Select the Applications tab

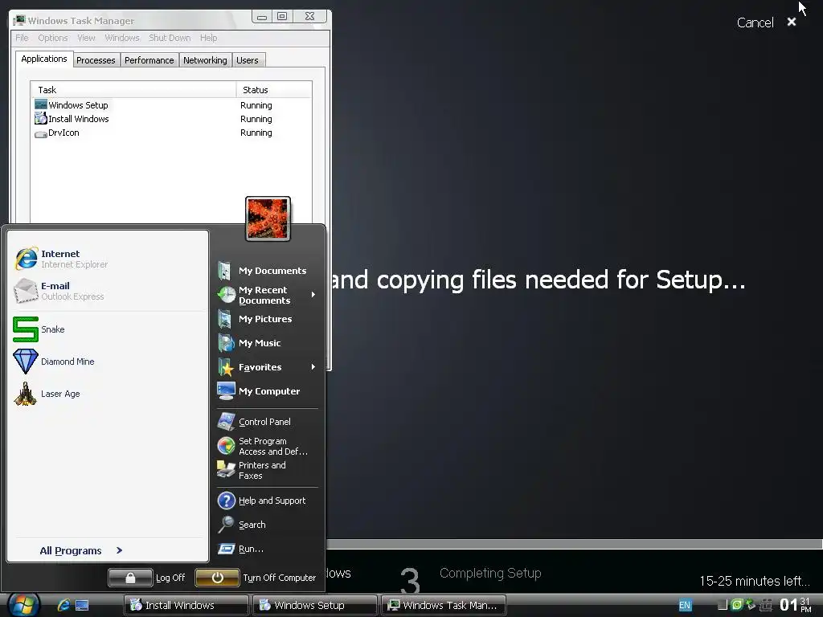44,59
